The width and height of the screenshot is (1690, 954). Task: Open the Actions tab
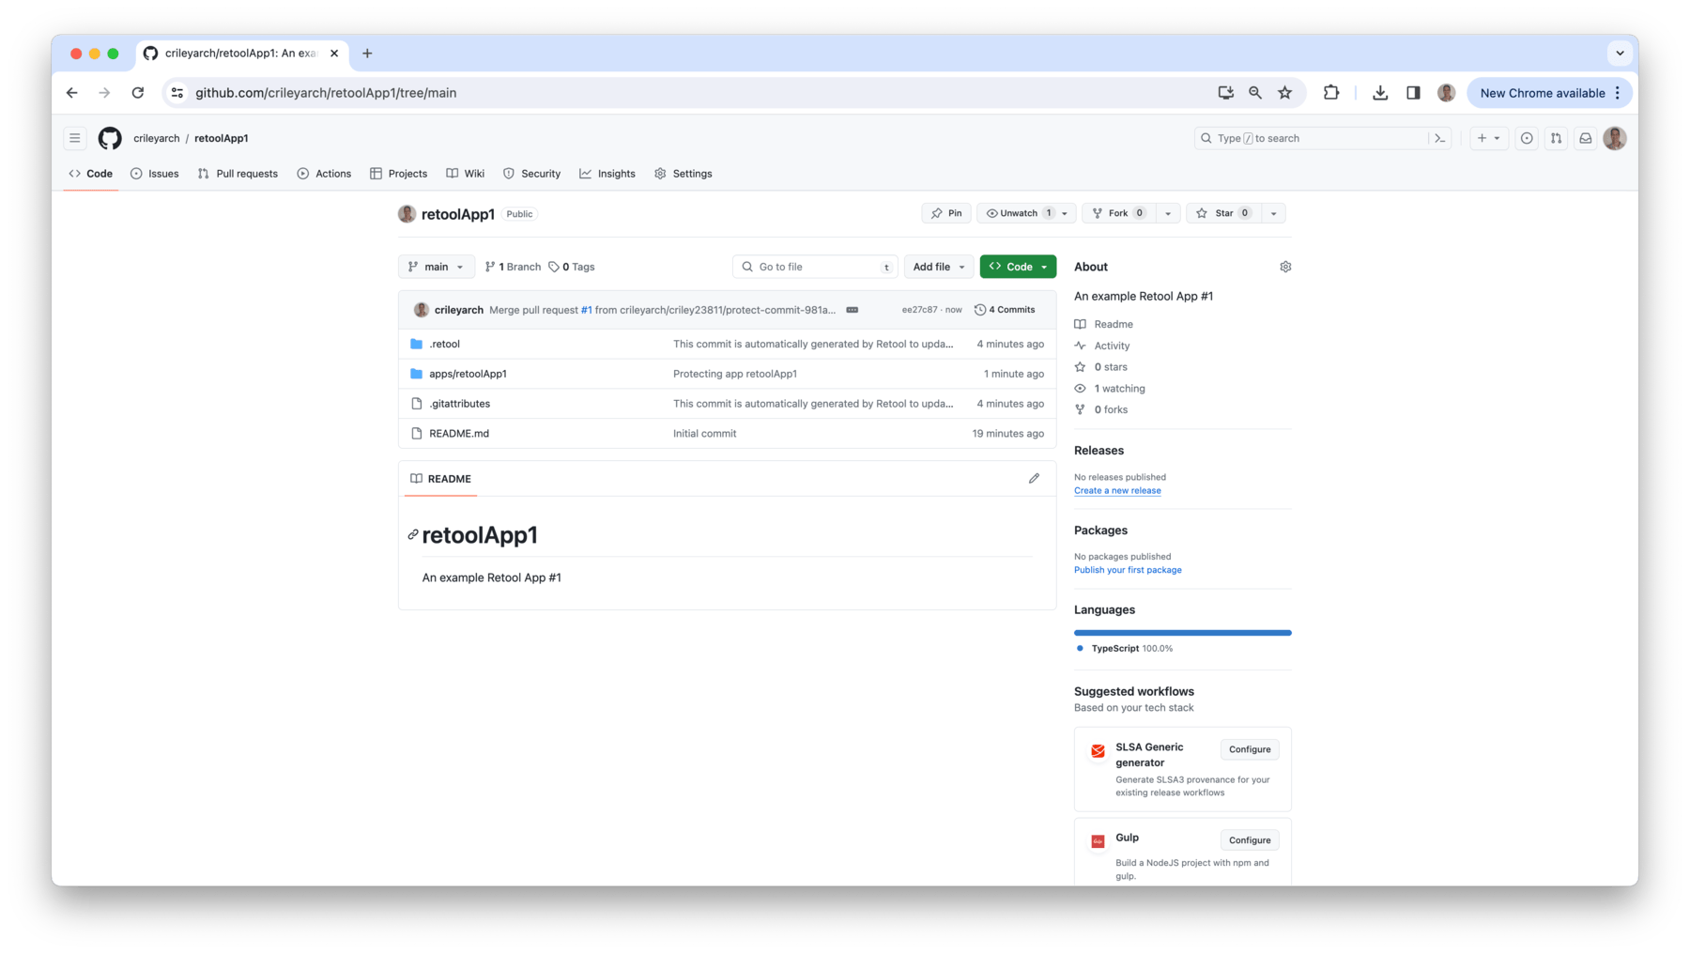[324, 174]
